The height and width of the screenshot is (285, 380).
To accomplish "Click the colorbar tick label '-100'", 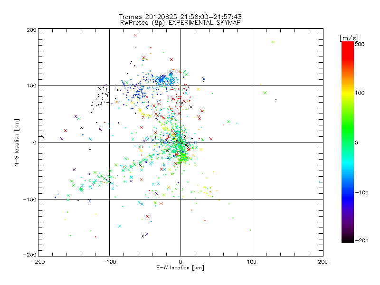I will click(x=362, y=192).
